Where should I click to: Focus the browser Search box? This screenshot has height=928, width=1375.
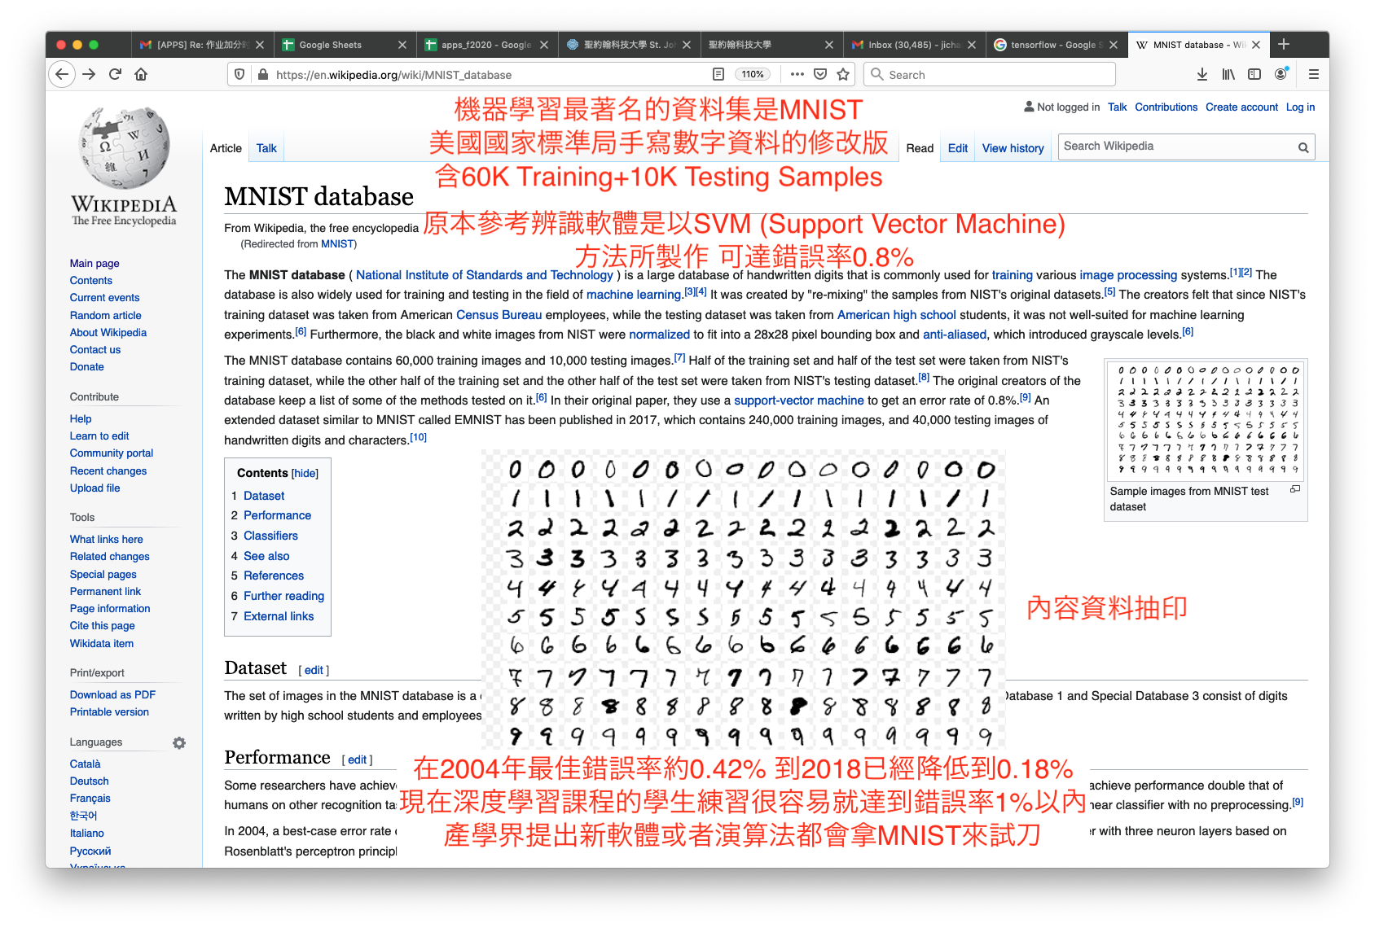click(989, 74)
